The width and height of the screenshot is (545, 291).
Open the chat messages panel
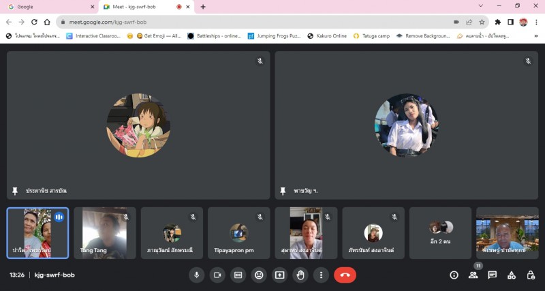click(x=492, y=275)
